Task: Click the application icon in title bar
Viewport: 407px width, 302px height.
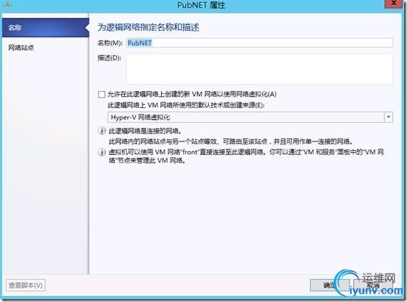Action: click(7, 5)
